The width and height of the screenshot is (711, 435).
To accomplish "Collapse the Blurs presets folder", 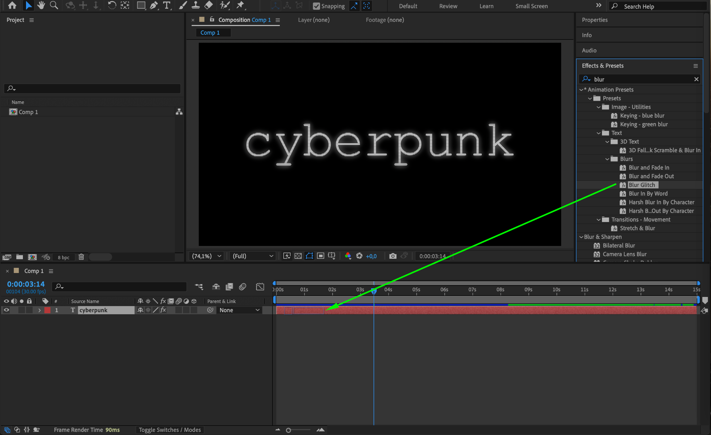I will 607,159.
